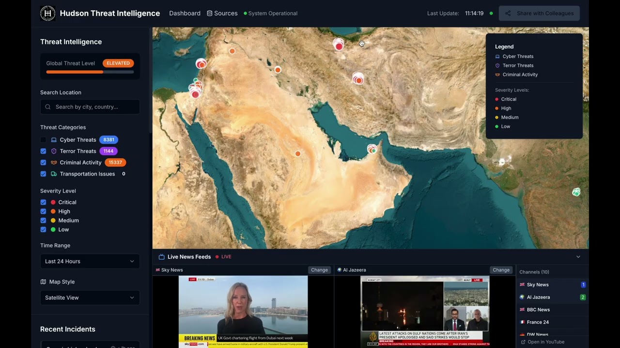Open the Last 24 Hours time range dropdown

point(90,261)
